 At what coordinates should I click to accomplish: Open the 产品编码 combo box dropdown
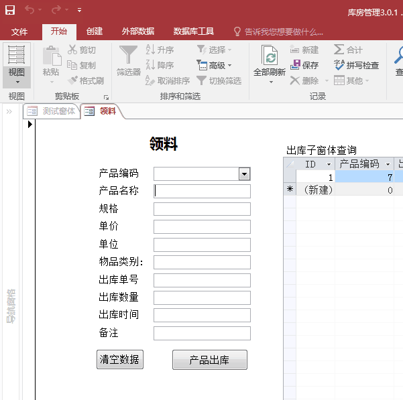click(x=244, y=174)
